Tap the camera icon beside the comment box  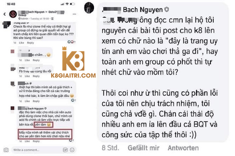(x=6, y=150)
